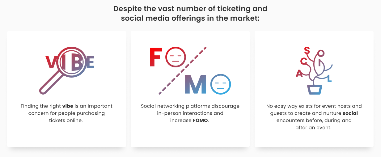Viewport: 381px width, 157px height.
Task: Click the blue neutral face icon
Action: point(221,84)
